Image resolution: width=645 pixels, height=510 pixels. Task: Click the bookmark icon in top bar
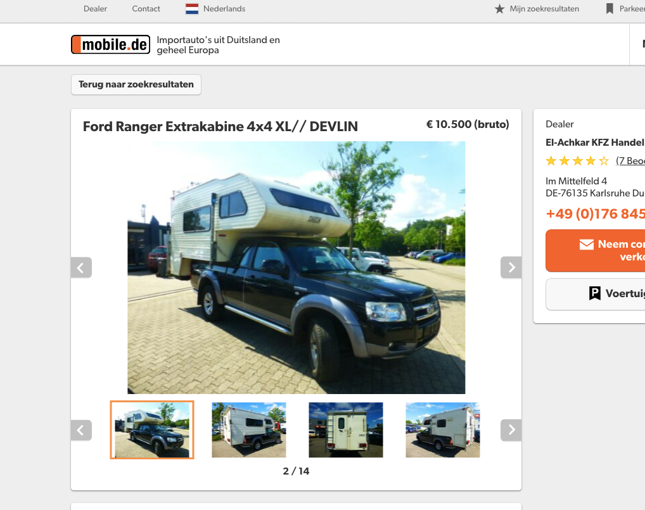[x=610, y=9]
